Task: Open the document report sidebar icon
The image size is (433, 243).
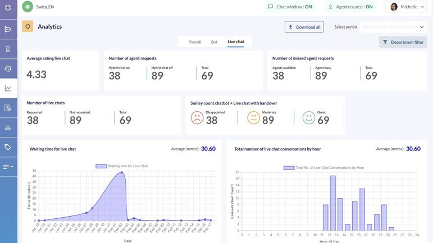Action: (8, 108)
